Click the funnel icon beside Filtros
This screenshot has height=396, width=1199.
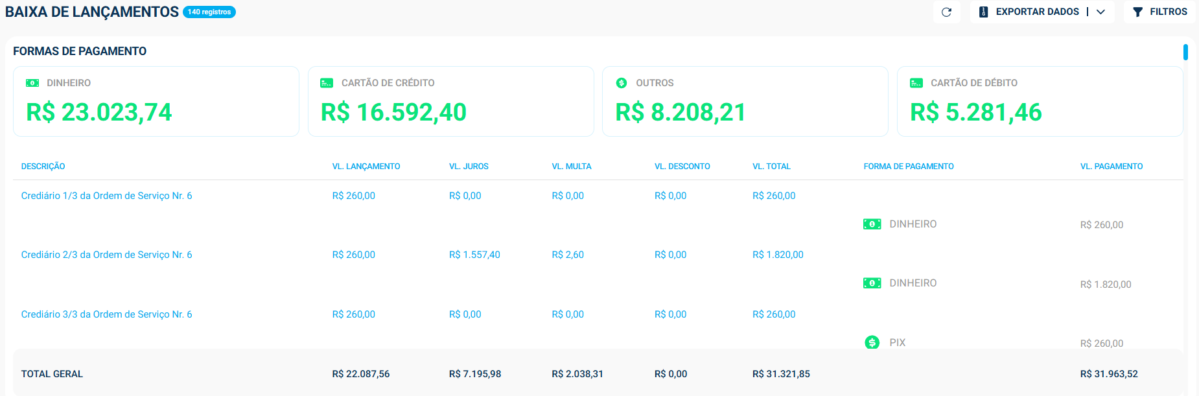[x=1137, y=12]
